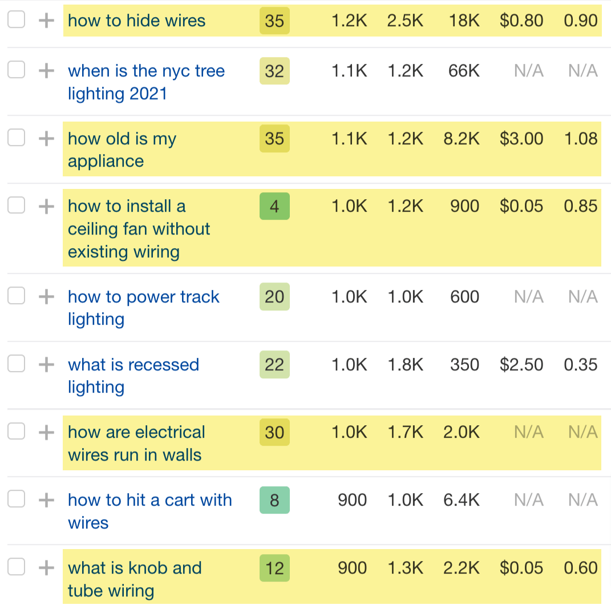This screenshot has height=609, width=611.
Task: Select the plus icon for "how to power track lighting"
Action: coord(46,296)
